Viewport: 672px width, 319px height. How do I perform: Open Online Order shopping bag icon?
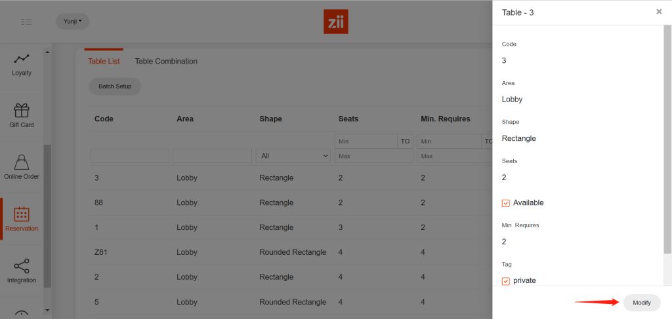21,162
